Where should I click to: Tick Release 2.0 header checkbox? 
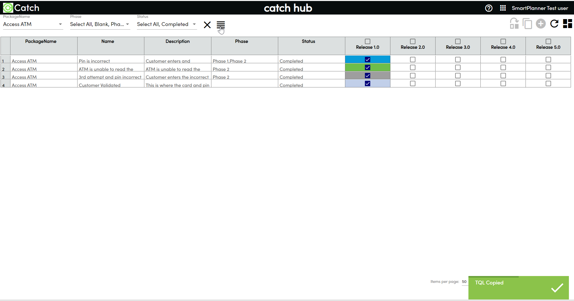(413, 41)
